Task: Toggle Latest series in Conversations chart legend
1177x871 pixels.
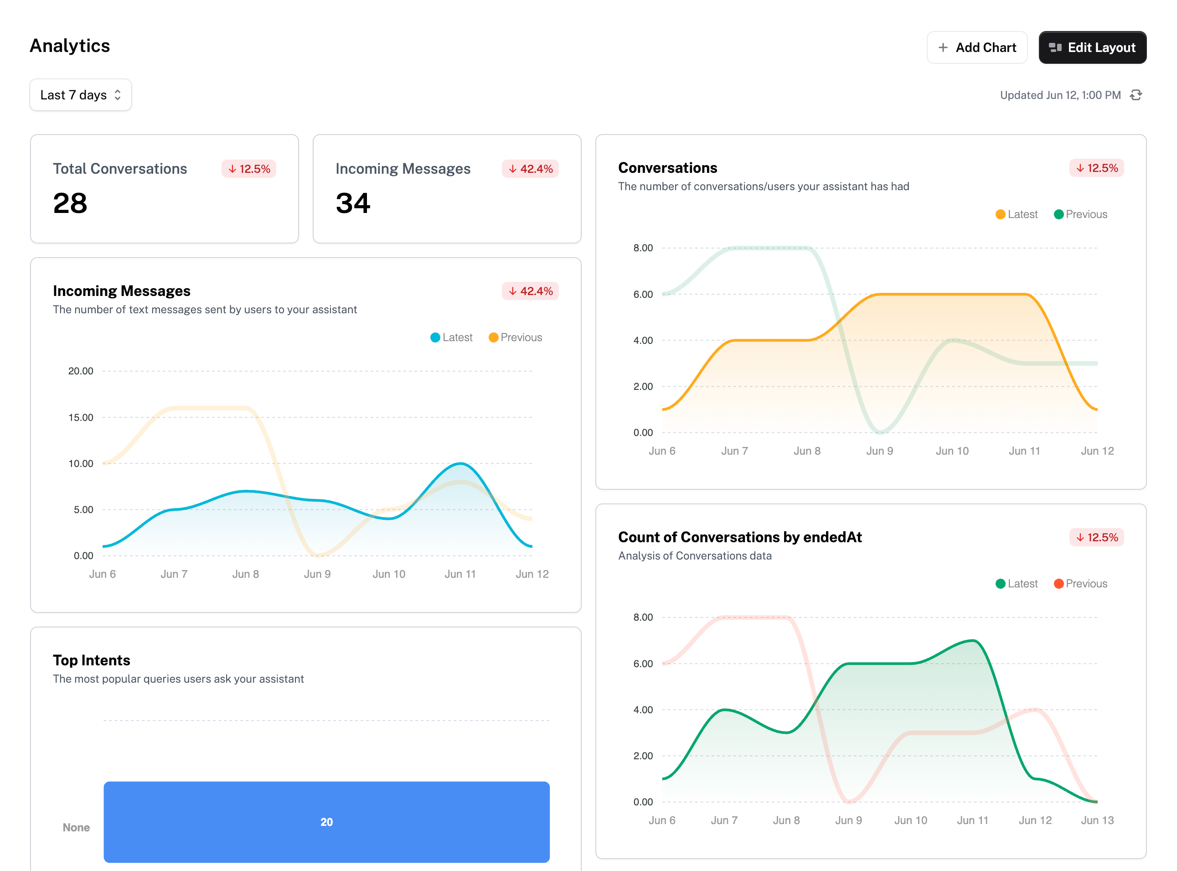Action: pos(1016,214)
